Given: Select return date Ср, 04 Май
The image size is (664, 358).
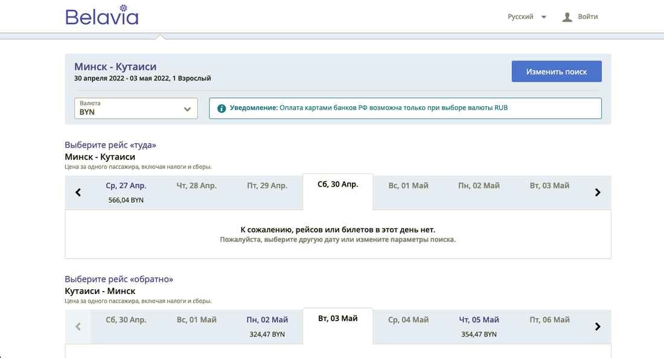Looking at the screenshot, I should (409, 320).
